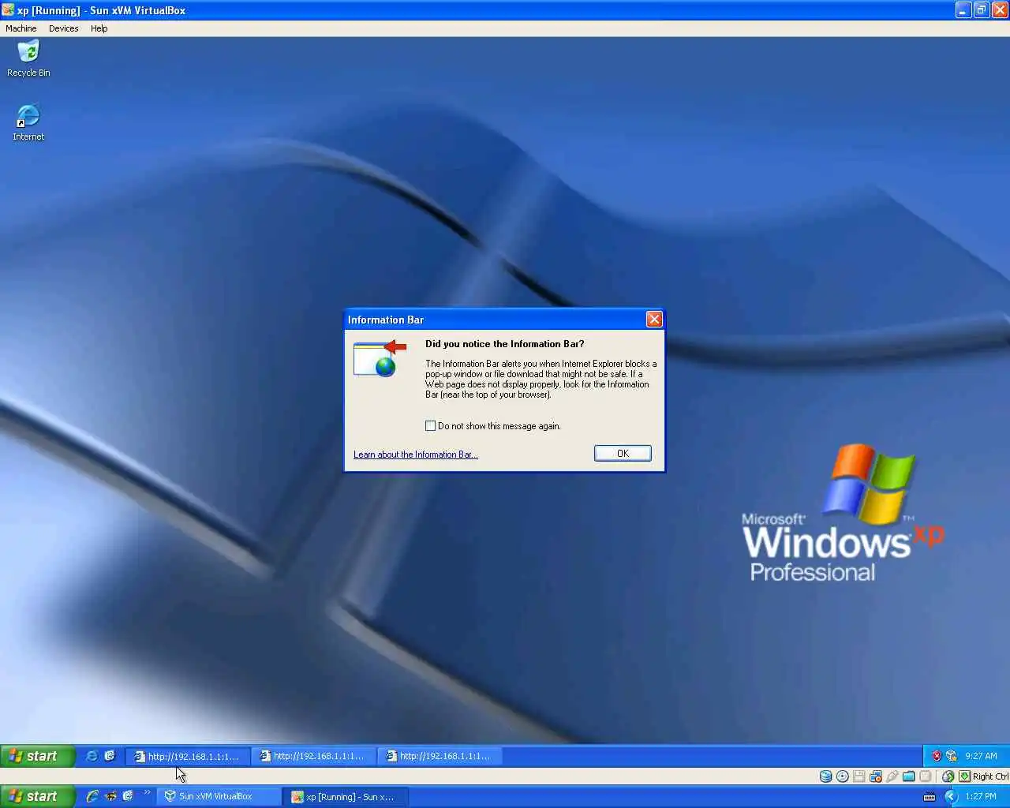The width and height of the screenshot is (1010, 808).
Task: Click VirtualBox mouse integration status icon
Action: 948,776
